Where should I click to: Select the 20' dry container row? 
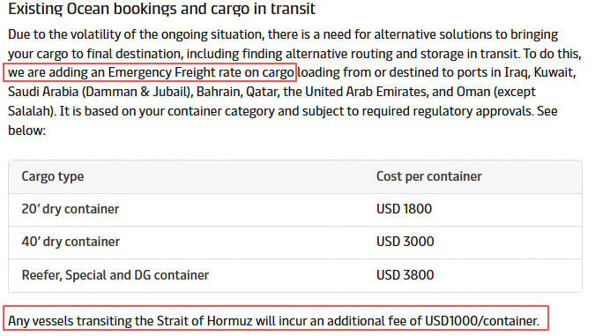(x=295, y=210)
